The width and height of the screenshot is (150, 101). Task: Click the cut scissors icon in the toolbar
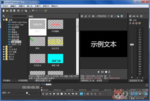22,11
